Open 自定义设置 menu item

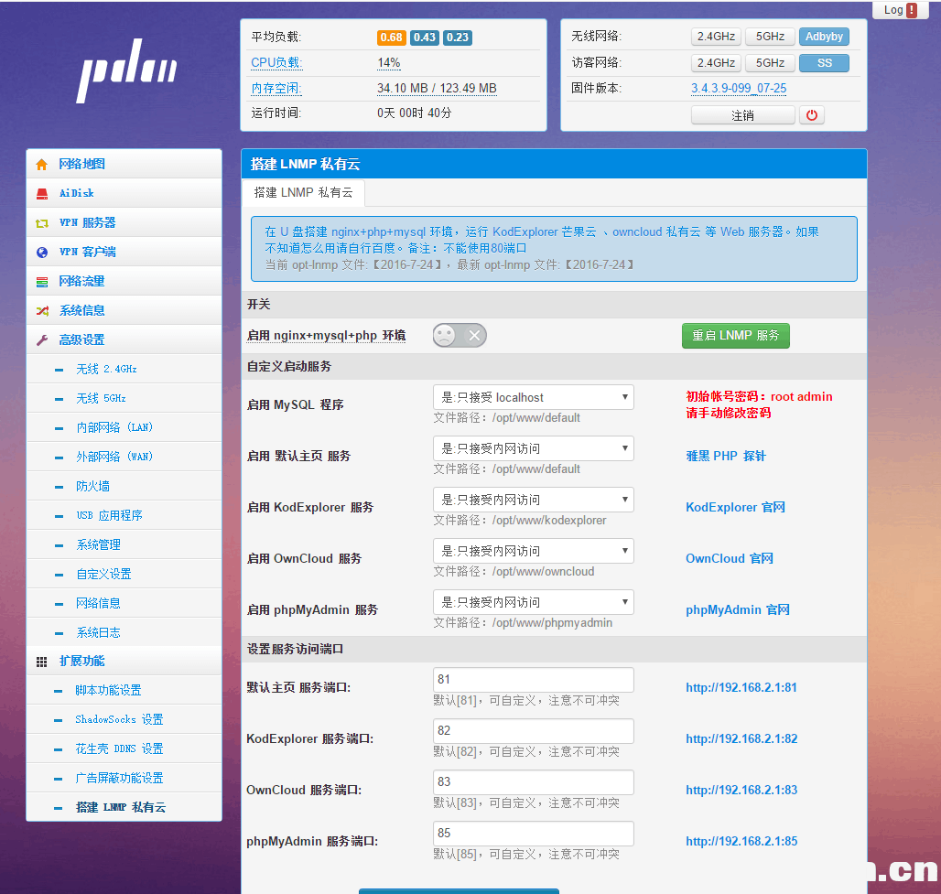point(124,575)
